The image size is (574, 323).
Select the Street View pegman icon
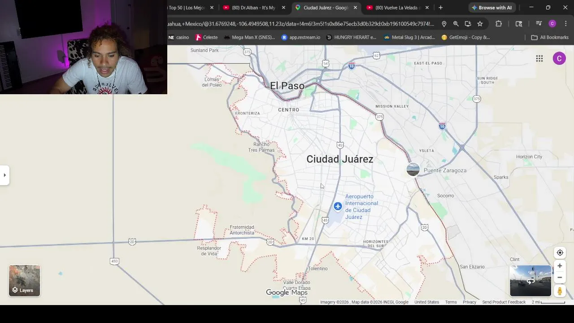[x=560, y=291]
